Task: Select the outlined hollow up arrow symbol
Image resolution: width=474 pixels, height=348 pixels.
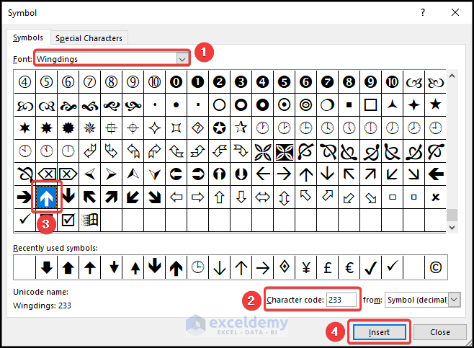Action: tap(219, 197)
